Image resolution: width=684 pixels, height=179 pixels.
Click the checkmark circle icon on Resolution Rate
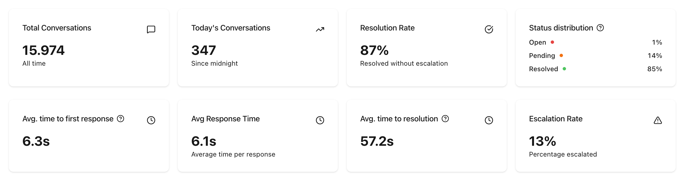[x=489, y=29]
